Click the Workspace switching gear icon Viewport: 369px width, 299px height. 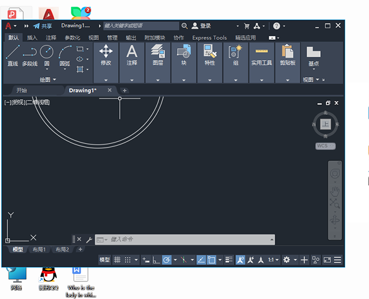tap(286, 260)
